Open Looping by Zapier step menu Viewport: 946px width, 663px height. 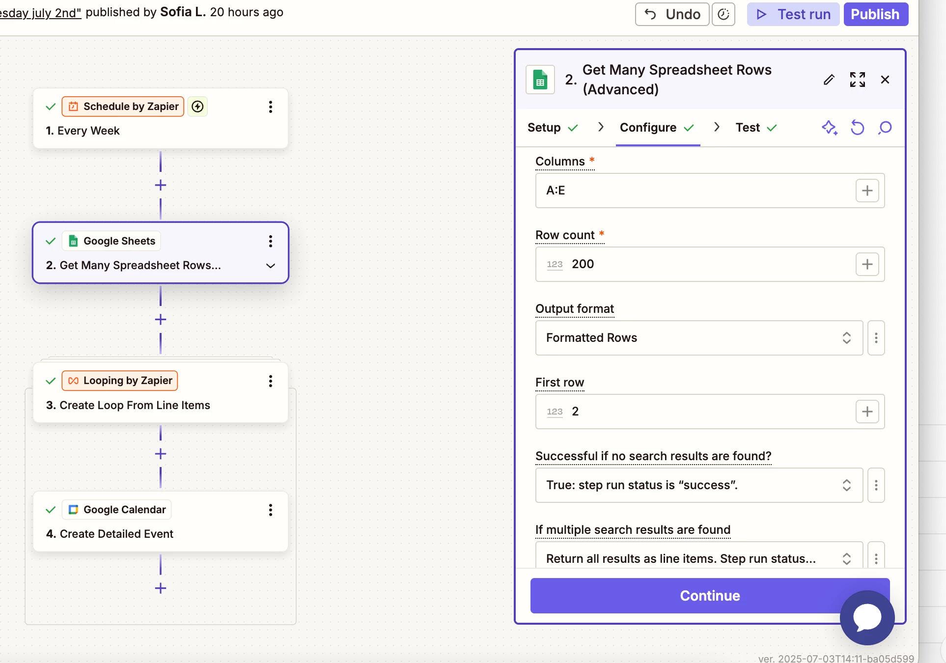(271, 381)
